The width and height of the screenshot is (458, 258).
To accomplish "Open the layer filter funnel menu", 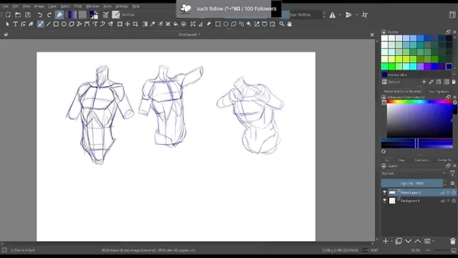I will pos(452,173).
